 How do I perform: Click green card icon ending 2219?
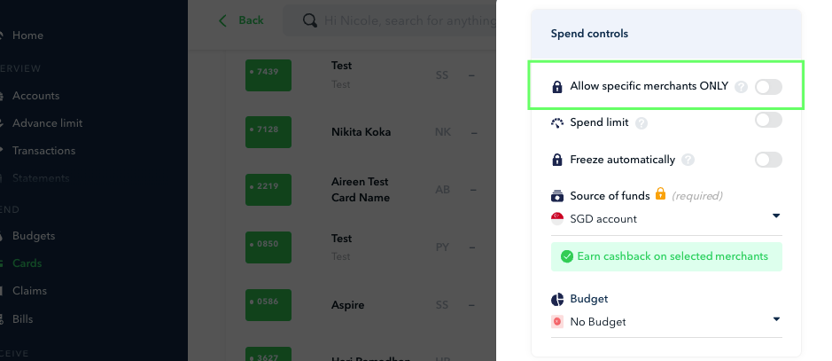point(268,189)
